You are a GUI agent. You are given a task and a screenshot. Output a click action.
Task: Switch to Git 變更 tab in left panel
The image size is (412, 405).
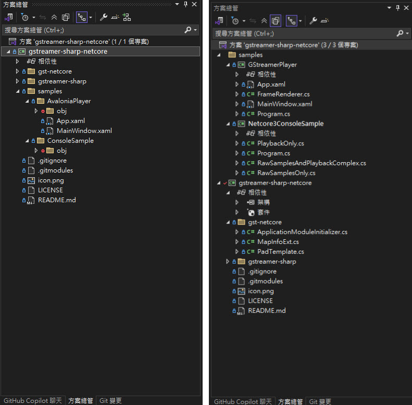pos(110,400)
